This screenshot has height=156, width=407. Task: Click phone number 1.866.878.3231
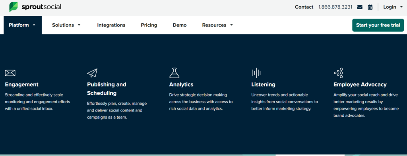[x=335, y=7]
